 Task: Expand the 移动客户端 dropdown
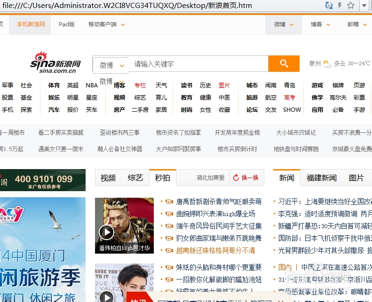click(123, 24)
